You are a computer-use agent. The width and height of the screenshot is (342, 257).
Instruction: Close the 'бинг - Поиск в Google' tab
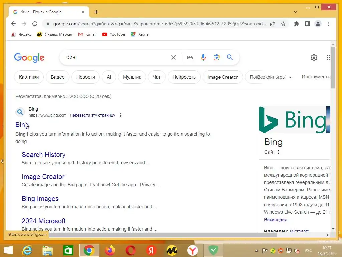pyautogui.click(x=83, y=12)
